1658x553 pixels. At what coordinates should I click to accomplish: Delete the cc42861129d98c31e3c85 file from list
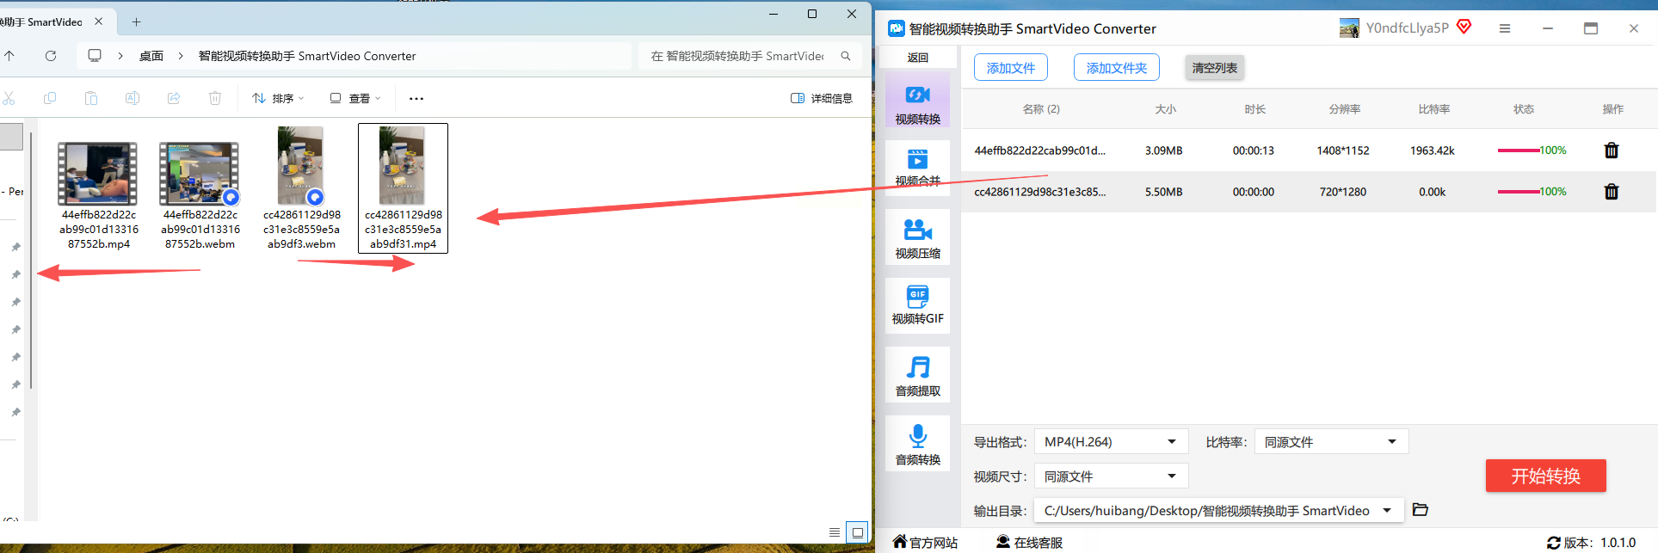1612,192
